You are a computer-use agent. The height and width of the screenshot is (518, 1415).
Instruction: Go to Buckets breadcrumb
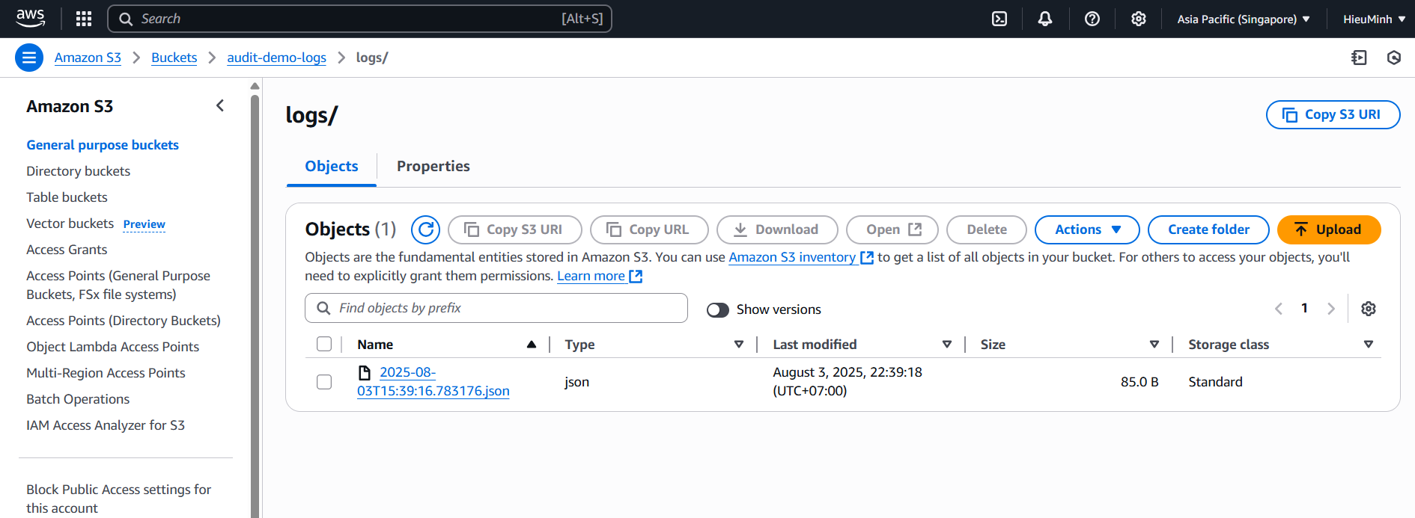(174, 58)
